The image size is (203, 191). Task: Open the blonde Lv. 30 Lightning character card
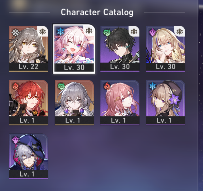click(166, 49)
